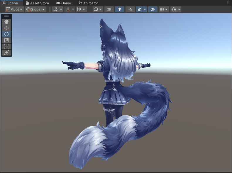Screen dimensions: 232x173
Task: Toggle scene audio mute icon
Action: click(130, 9)
